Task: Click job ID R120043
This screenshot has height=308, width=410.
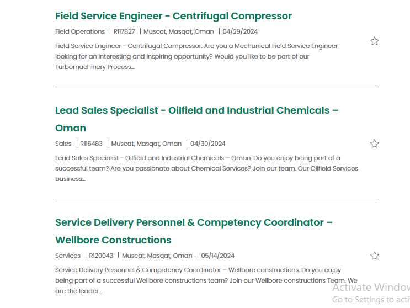Action: click(101, 256)
